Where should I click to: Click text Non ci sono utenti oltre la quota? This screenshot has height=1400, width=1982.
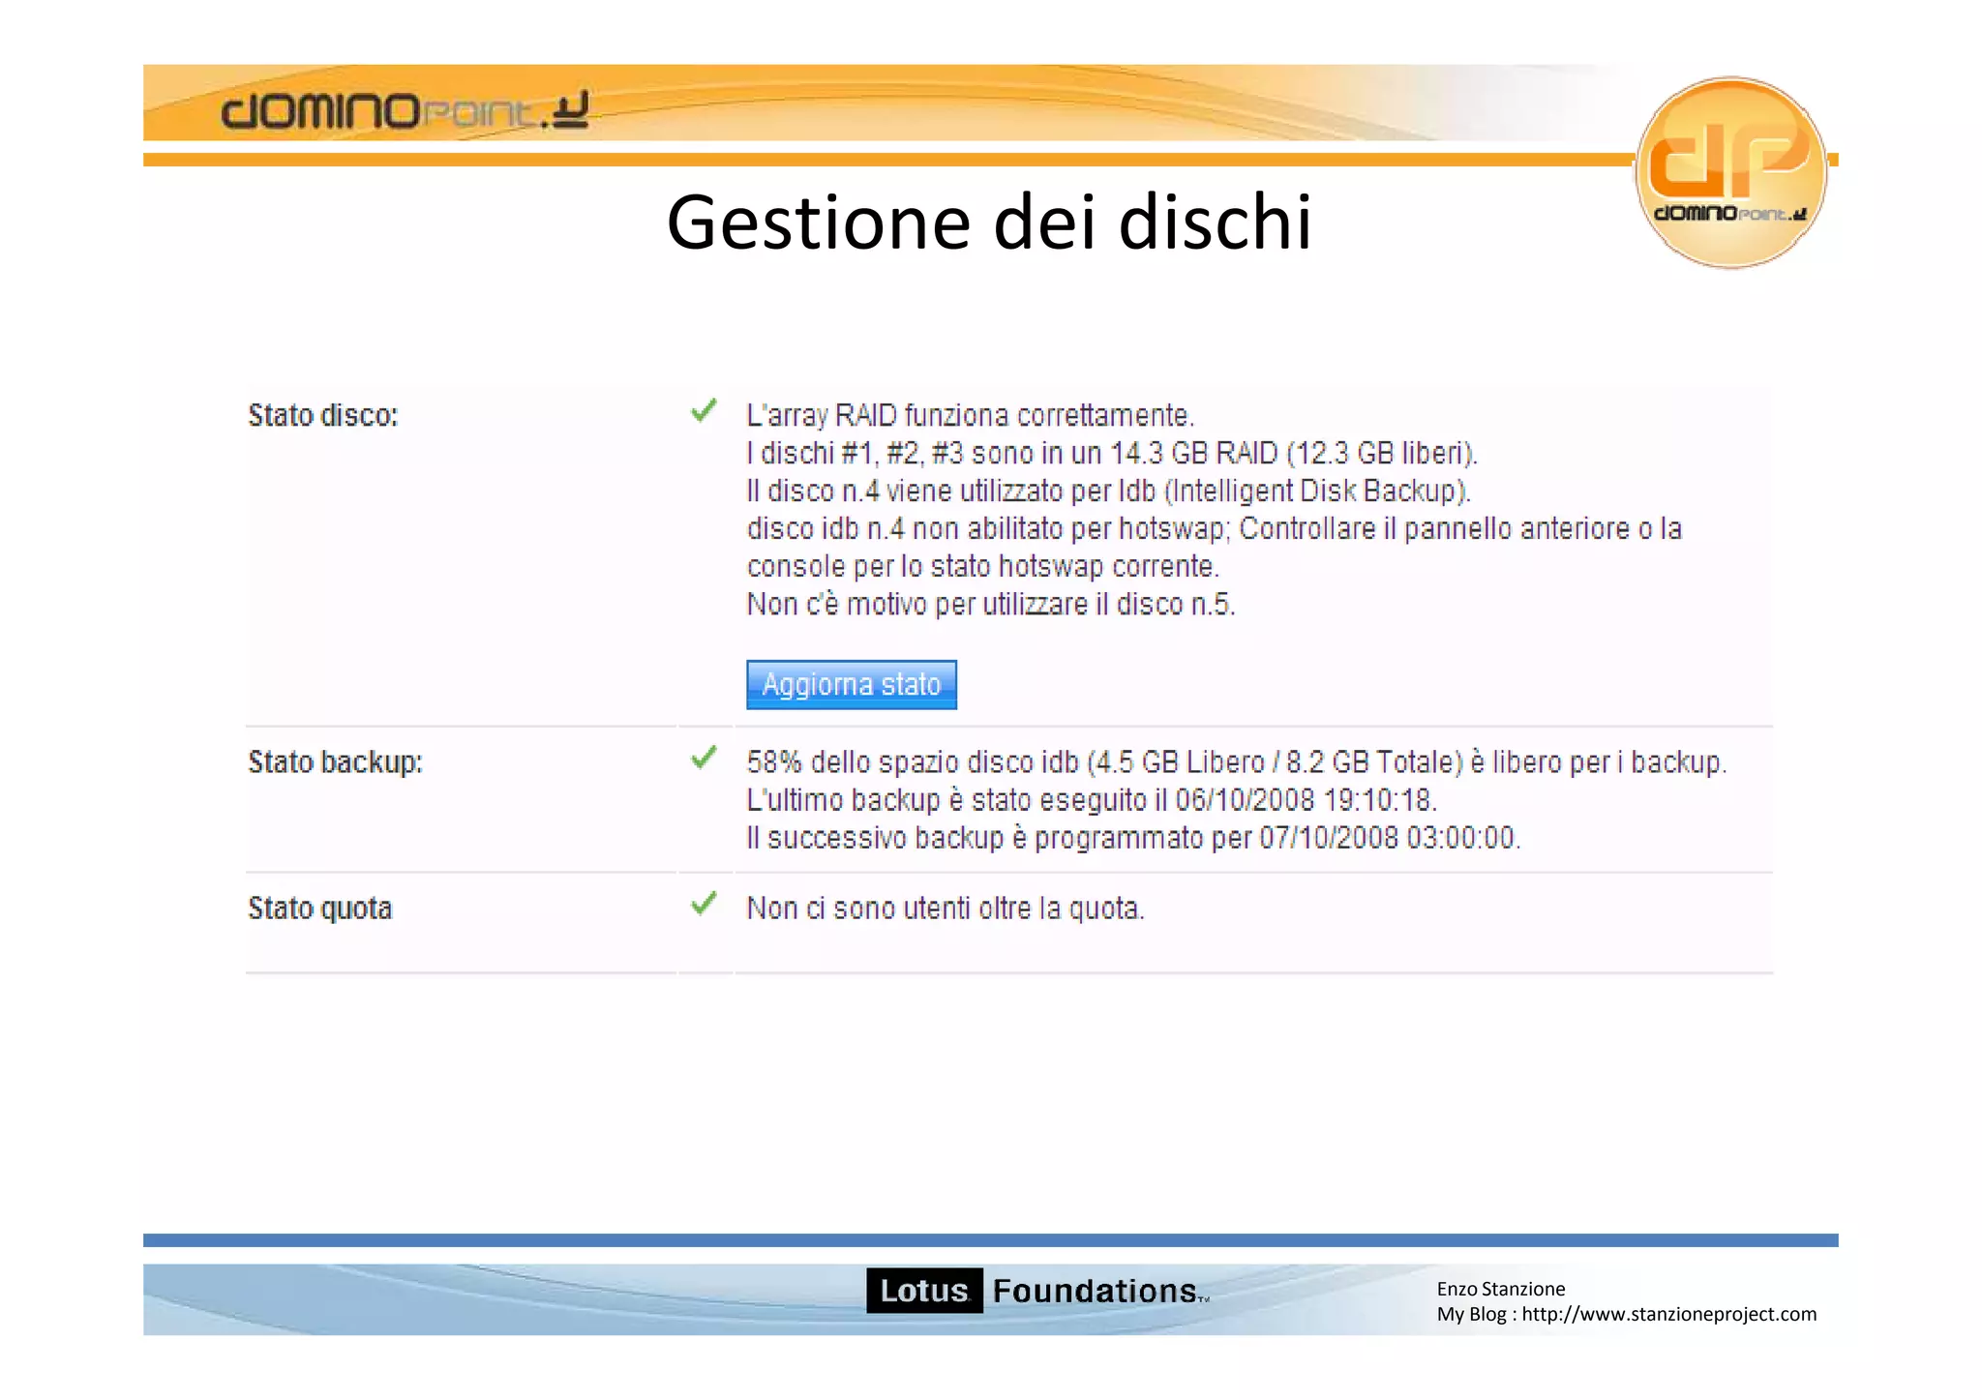pyautogui.click(x=946, y=909)
